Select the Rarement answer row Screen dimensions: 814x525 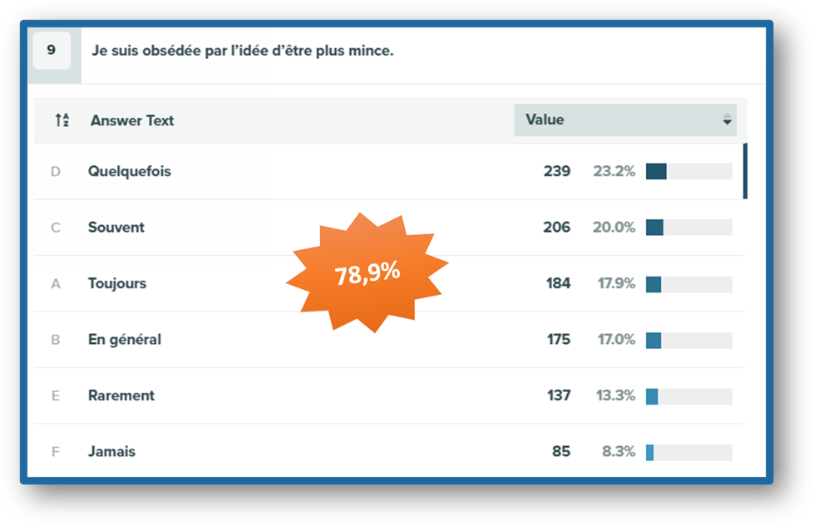click(x=389, y=395)
